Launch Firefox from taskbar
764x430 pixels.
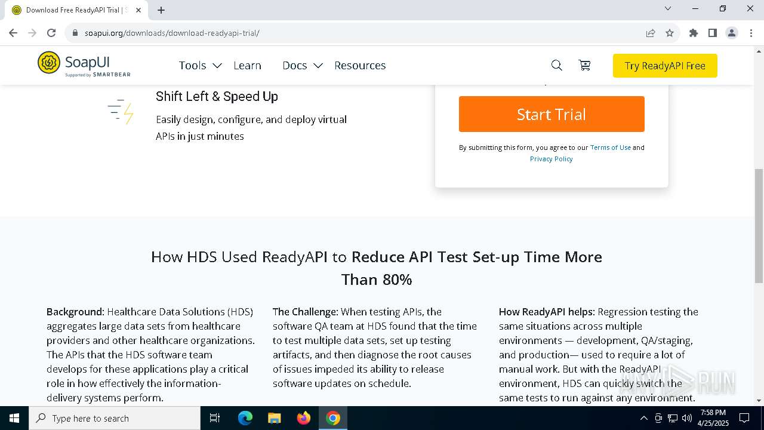point(304,418)
